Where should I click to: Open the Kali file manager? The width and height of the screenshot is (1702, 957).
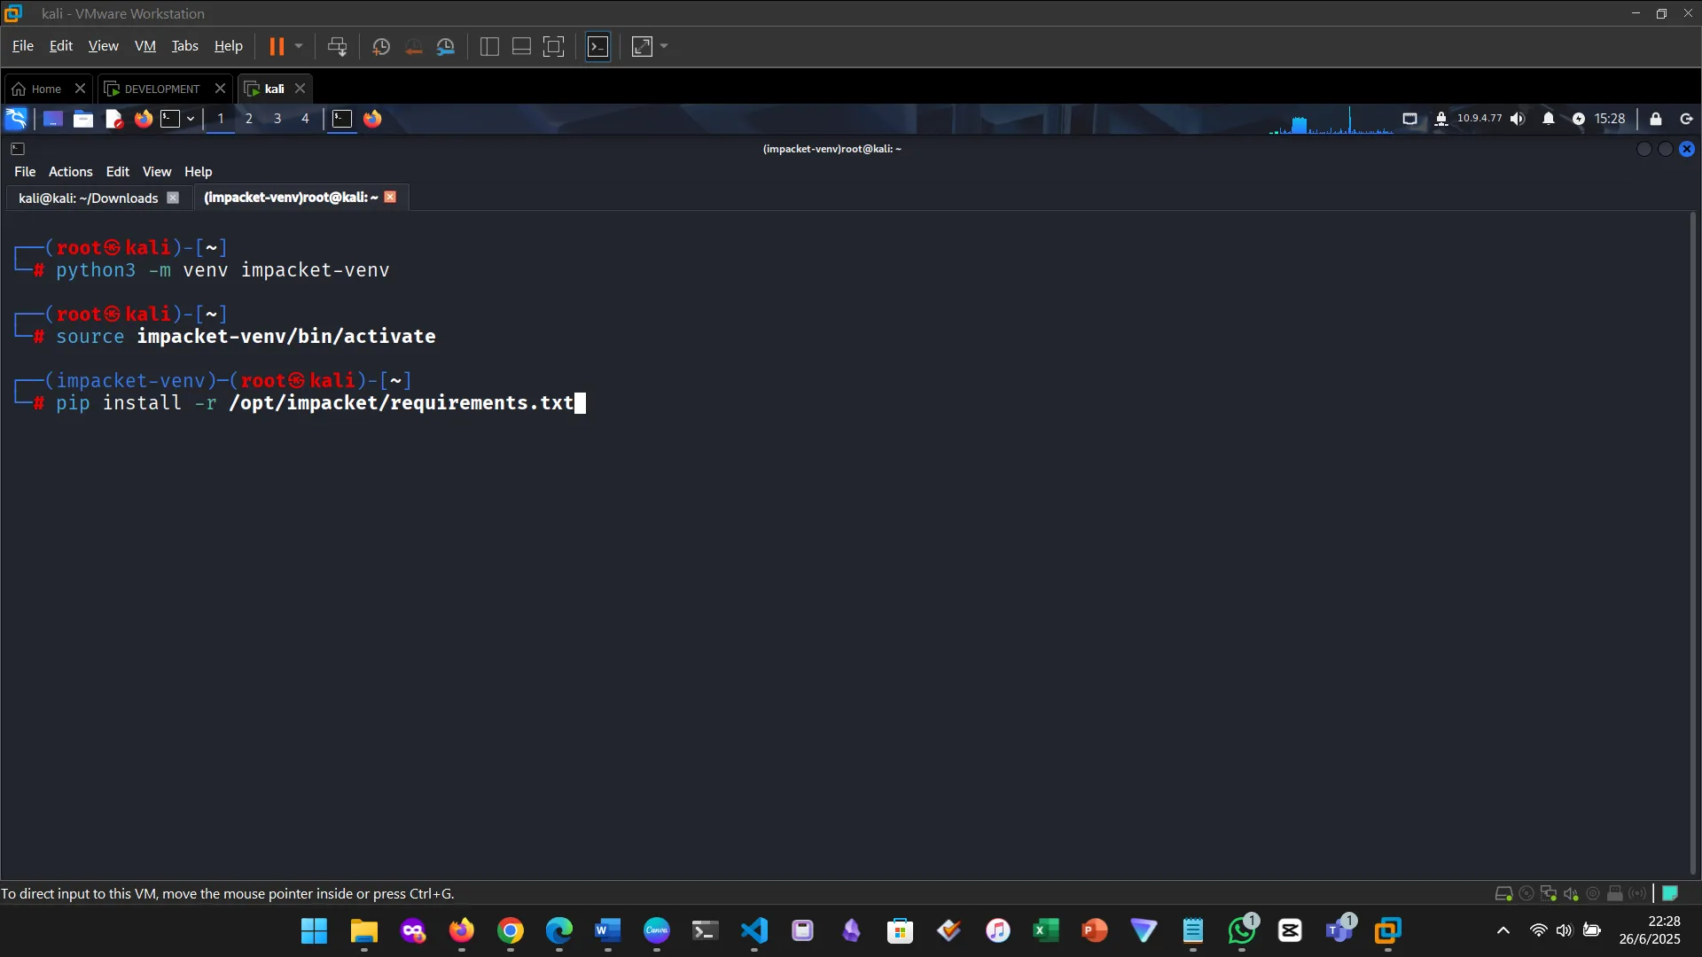[82, 119]
